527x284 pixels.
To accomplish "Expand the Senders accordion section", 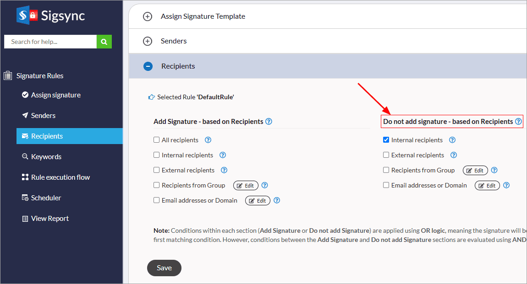I will click(x=148, y=41).
